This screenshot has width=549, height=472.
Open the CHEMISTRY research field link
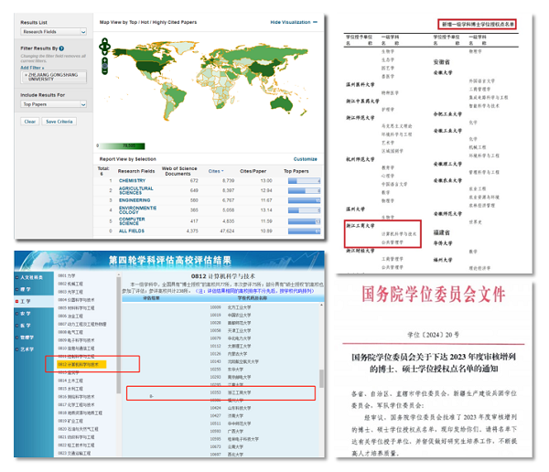tap(131, 181)
